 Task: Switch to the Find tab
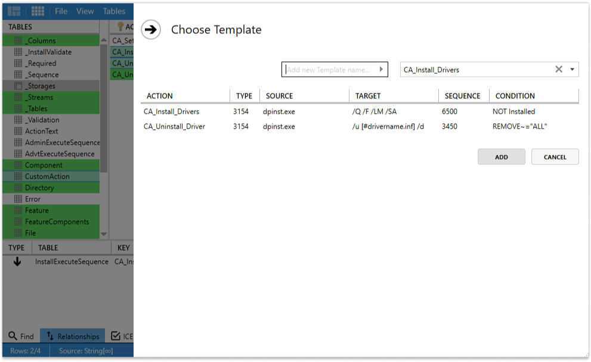[x=21, y=336]
